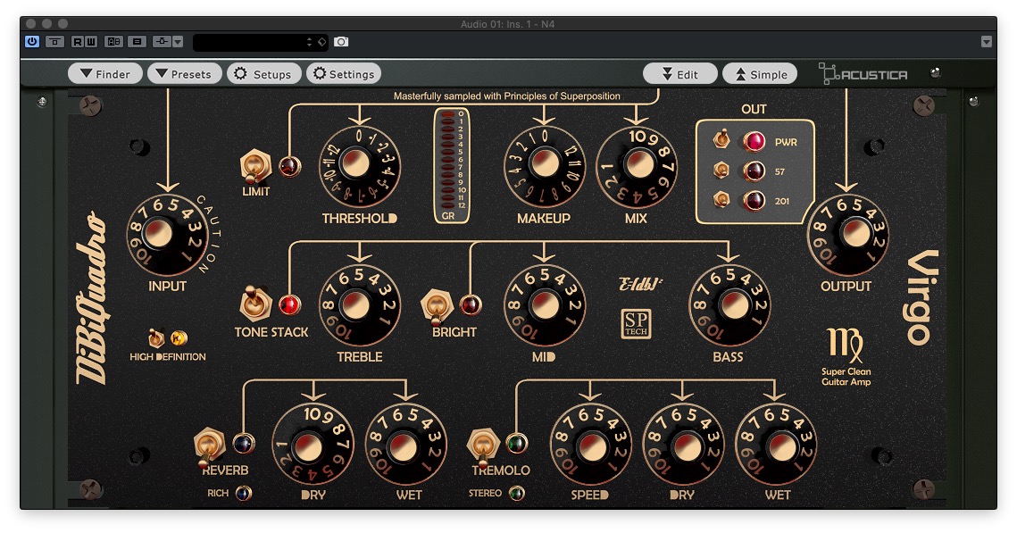The height and width of the screenshot is (533, 1017).
Task: Click the REVERB blue indicator lamp
Action: coord(243,444)
